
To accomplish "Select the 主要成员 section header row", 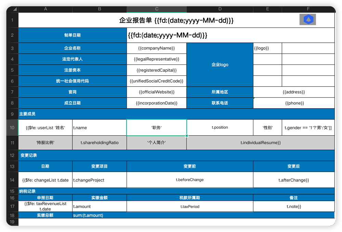I will 176,114.
